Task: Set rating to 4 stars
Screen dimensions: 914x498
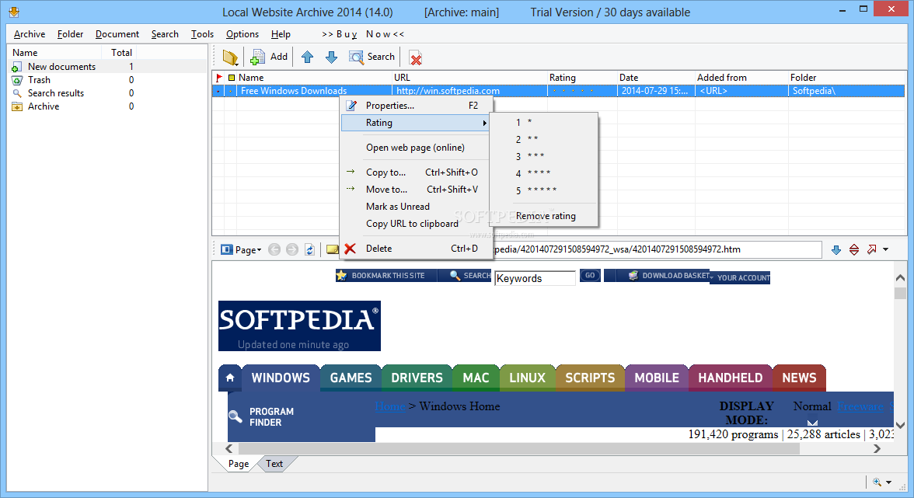Action: click(x=544, y=173)
